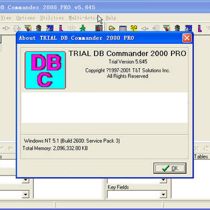
Task: Click the left pane's trash can icon
Action: [39, 29]
